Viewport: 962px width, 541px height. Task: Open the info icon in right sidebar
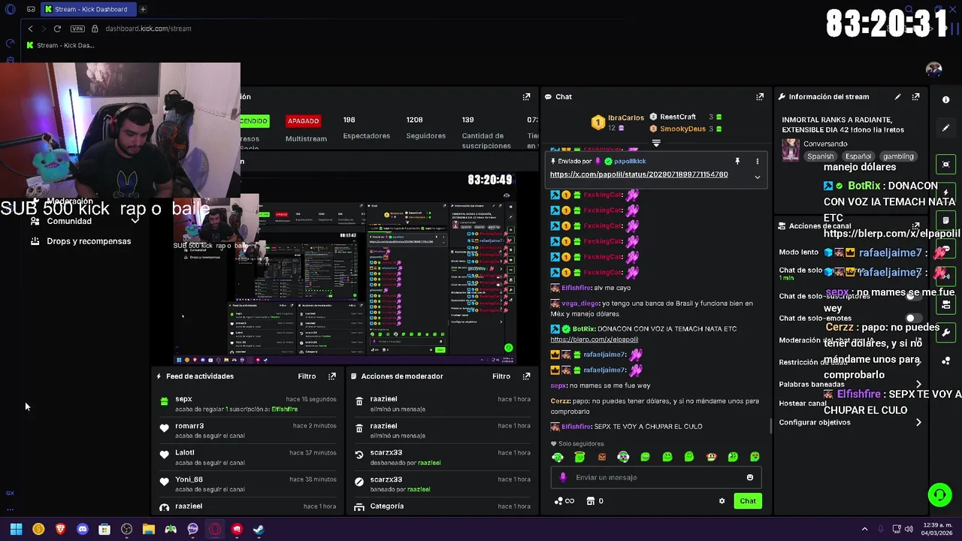pos(945,99)
